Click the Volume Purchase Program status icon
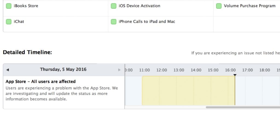 [219, 6]
